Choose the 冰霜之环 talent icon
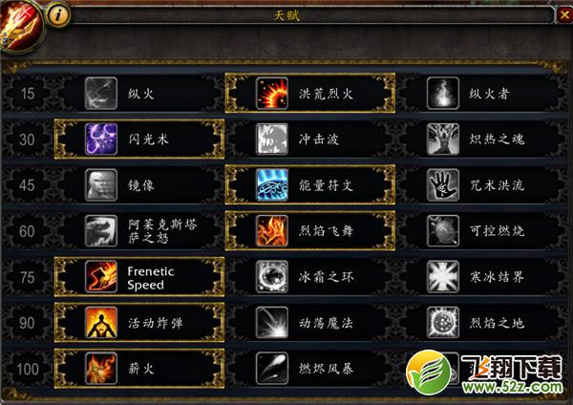Screen dimensions: 573x405 click(272, 277)
